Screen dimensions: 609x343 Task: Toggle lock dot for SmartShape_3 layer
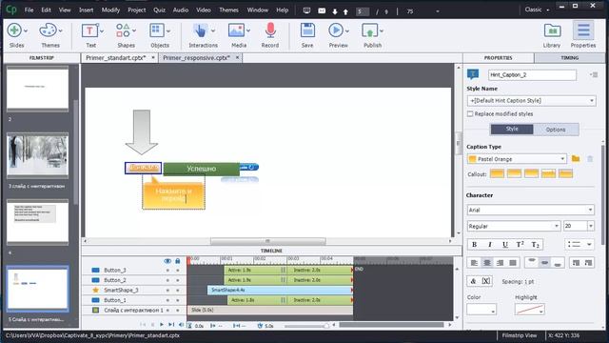(x=178, y=291)
